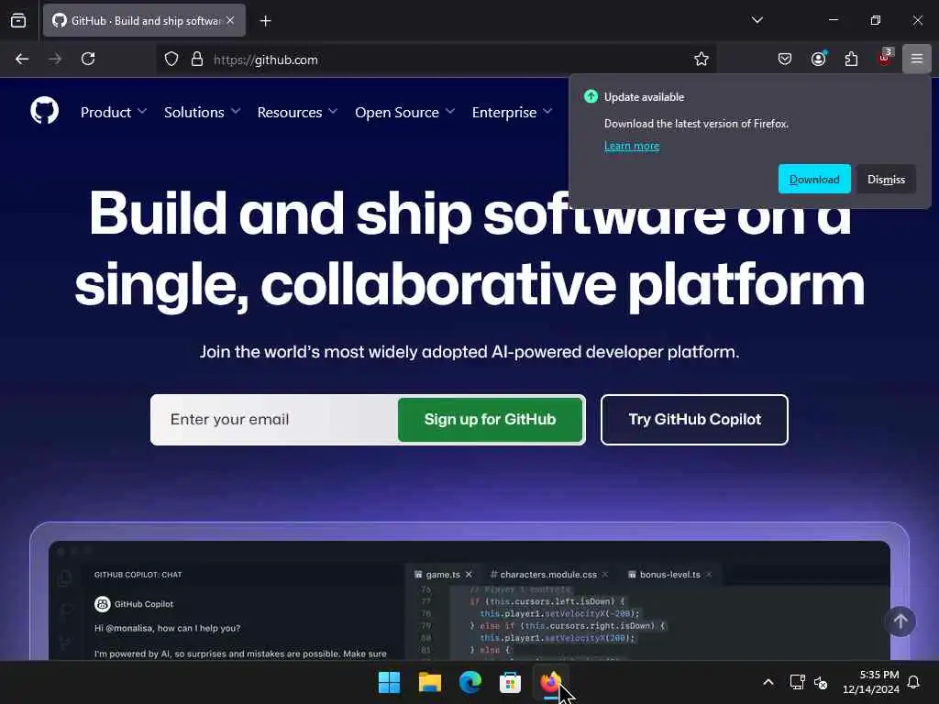
Task: Open Firefox View button in tab strip
Action: click(x=18, y=20)
